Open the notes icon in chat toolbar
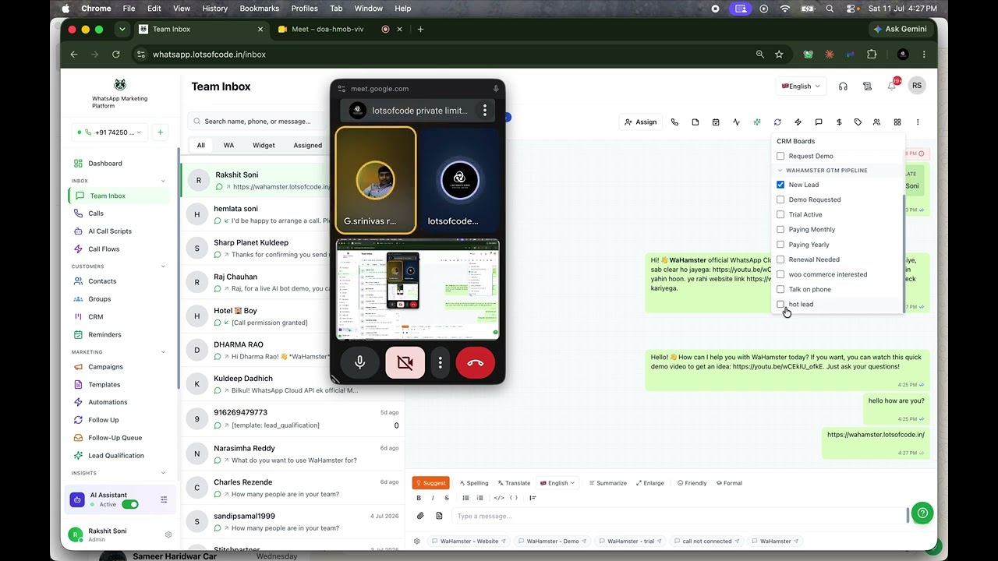This screenshot has width=998, height=561. click(695, 122)
